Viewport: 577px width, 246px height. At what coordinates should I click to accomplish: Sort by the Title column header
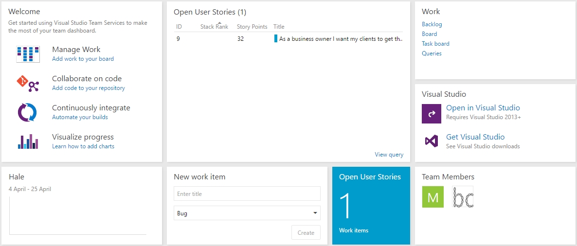pos(279,26)
